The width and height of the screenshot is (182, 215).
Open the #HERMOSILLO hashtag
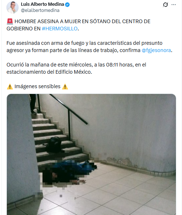[59, 29]
